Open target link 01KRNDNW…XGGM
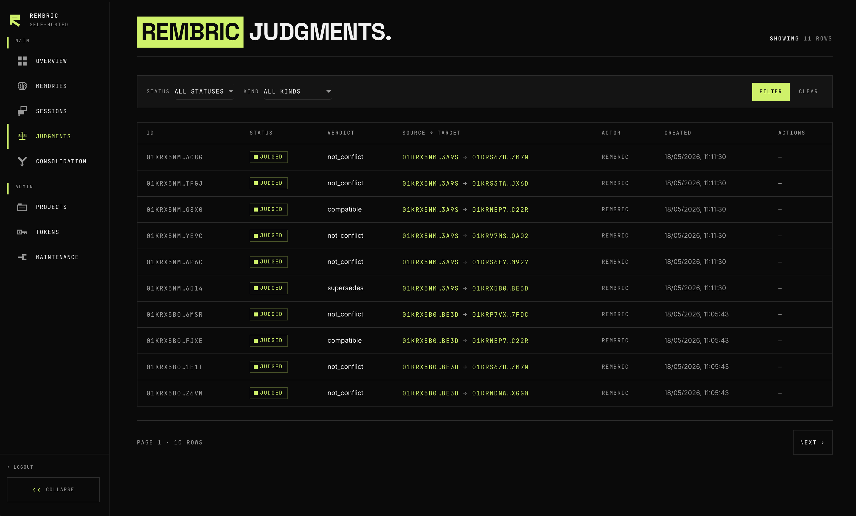The width and height of the screenshot is (856, 516). coord(500,393)
